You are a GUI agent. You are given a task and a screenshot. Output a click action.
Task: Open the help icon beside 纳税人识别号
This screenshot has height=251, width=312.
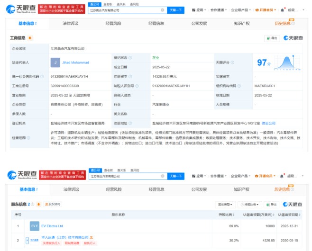point(137,86)
